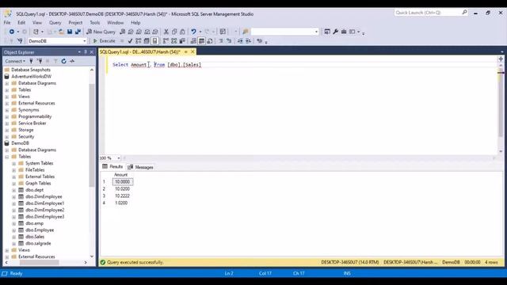Decrease indent using the toolbar icon
This screenshot has width=507, height=285.
[240, 41]
